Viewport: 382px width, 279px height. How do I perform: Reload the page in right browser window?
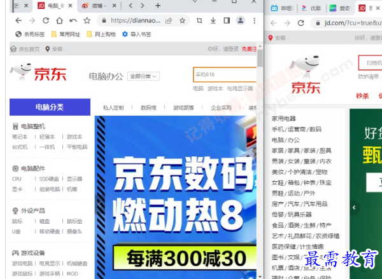pos(301,23)
